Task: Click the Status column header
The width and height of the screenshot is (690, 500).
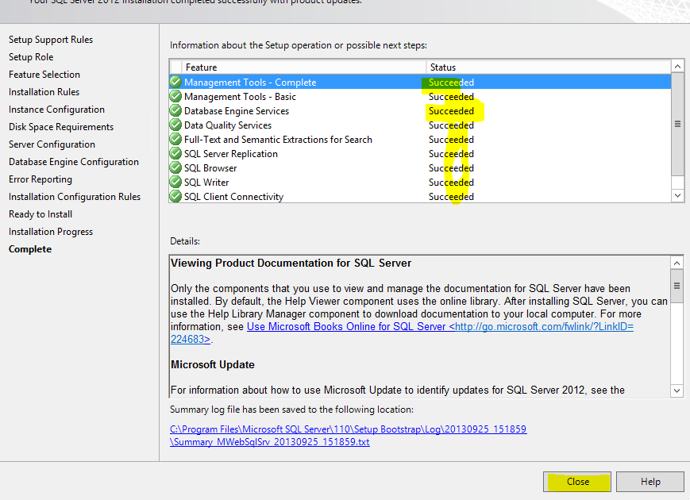Action: [x=549, y=67]
